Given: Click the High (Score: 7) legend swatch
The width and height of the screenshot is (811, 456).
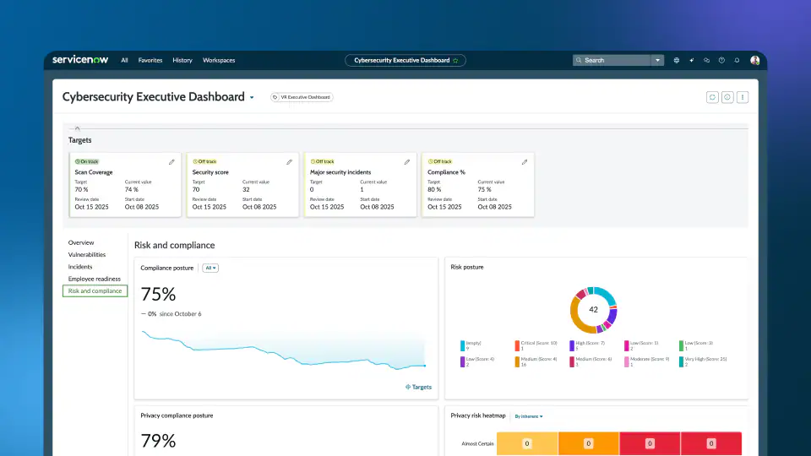Looking at the screenshot, I should tap(572, 346).
